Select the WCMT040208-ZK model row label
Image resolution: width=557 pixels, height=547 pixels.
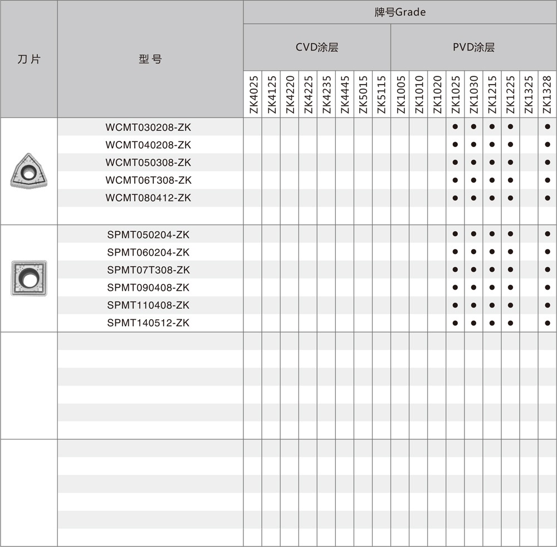click(x=148, y=145)
